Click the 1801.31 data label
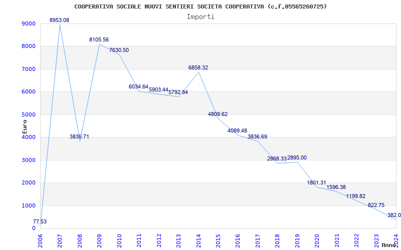This screenshot has width=401, height=250. click(317, 183)
